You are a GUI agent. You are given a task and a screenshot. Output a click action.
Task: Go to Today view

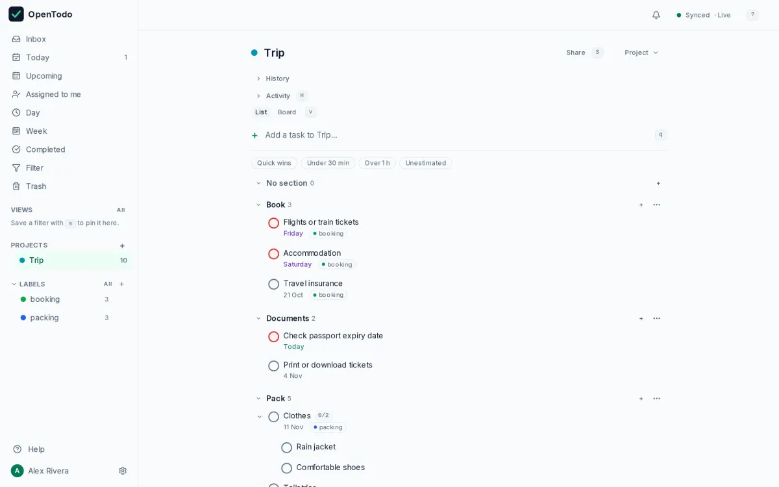(x=69, y=57)
